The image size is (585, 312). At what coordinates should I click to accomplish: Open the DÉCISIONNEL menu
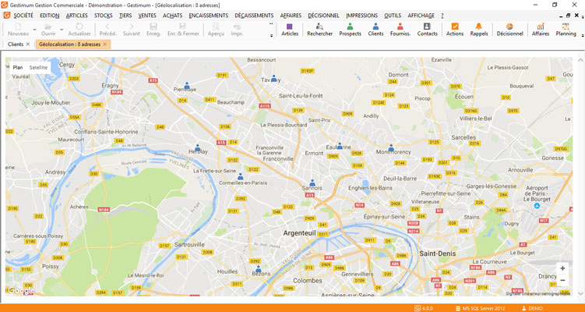323,16
